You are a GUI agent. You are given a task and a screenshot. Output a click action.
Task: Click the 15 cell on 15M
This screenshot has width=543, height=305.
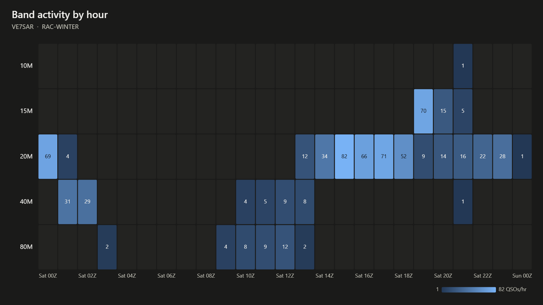(x=443, y=111)
